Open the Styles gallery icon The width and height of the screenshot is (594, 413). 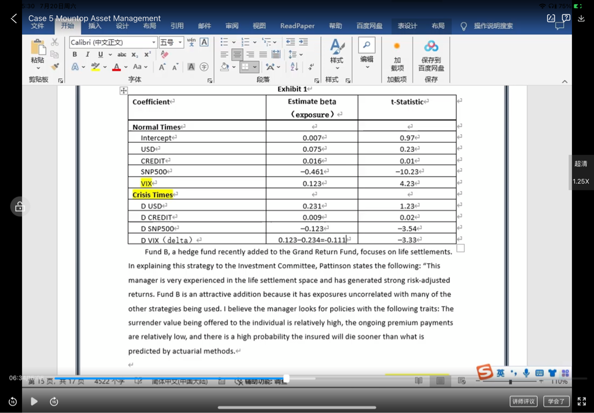pyautogui.click(x=336, y=46)
